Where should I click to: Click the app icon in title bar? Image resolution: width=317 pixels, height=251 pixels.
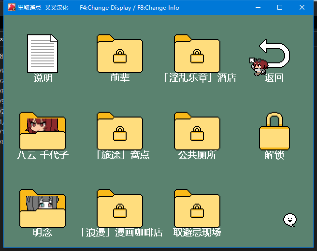[x=11, y=8]
